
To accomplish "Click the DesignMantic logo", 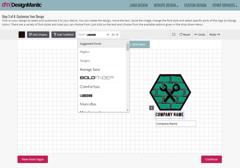I will coord(22,5).
